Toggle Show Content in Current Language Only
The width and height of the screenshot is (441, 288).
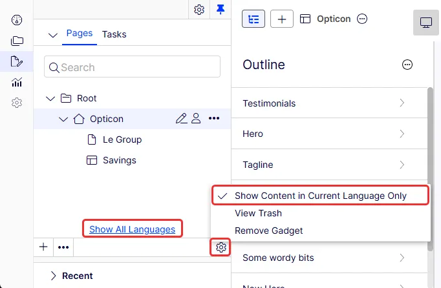[x=320, y=196]
